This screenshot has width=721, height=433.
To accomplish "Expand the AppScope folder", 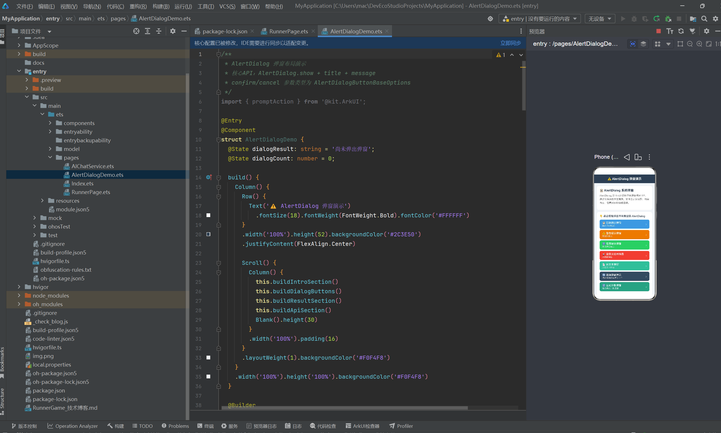I will [x=19, y=45].
